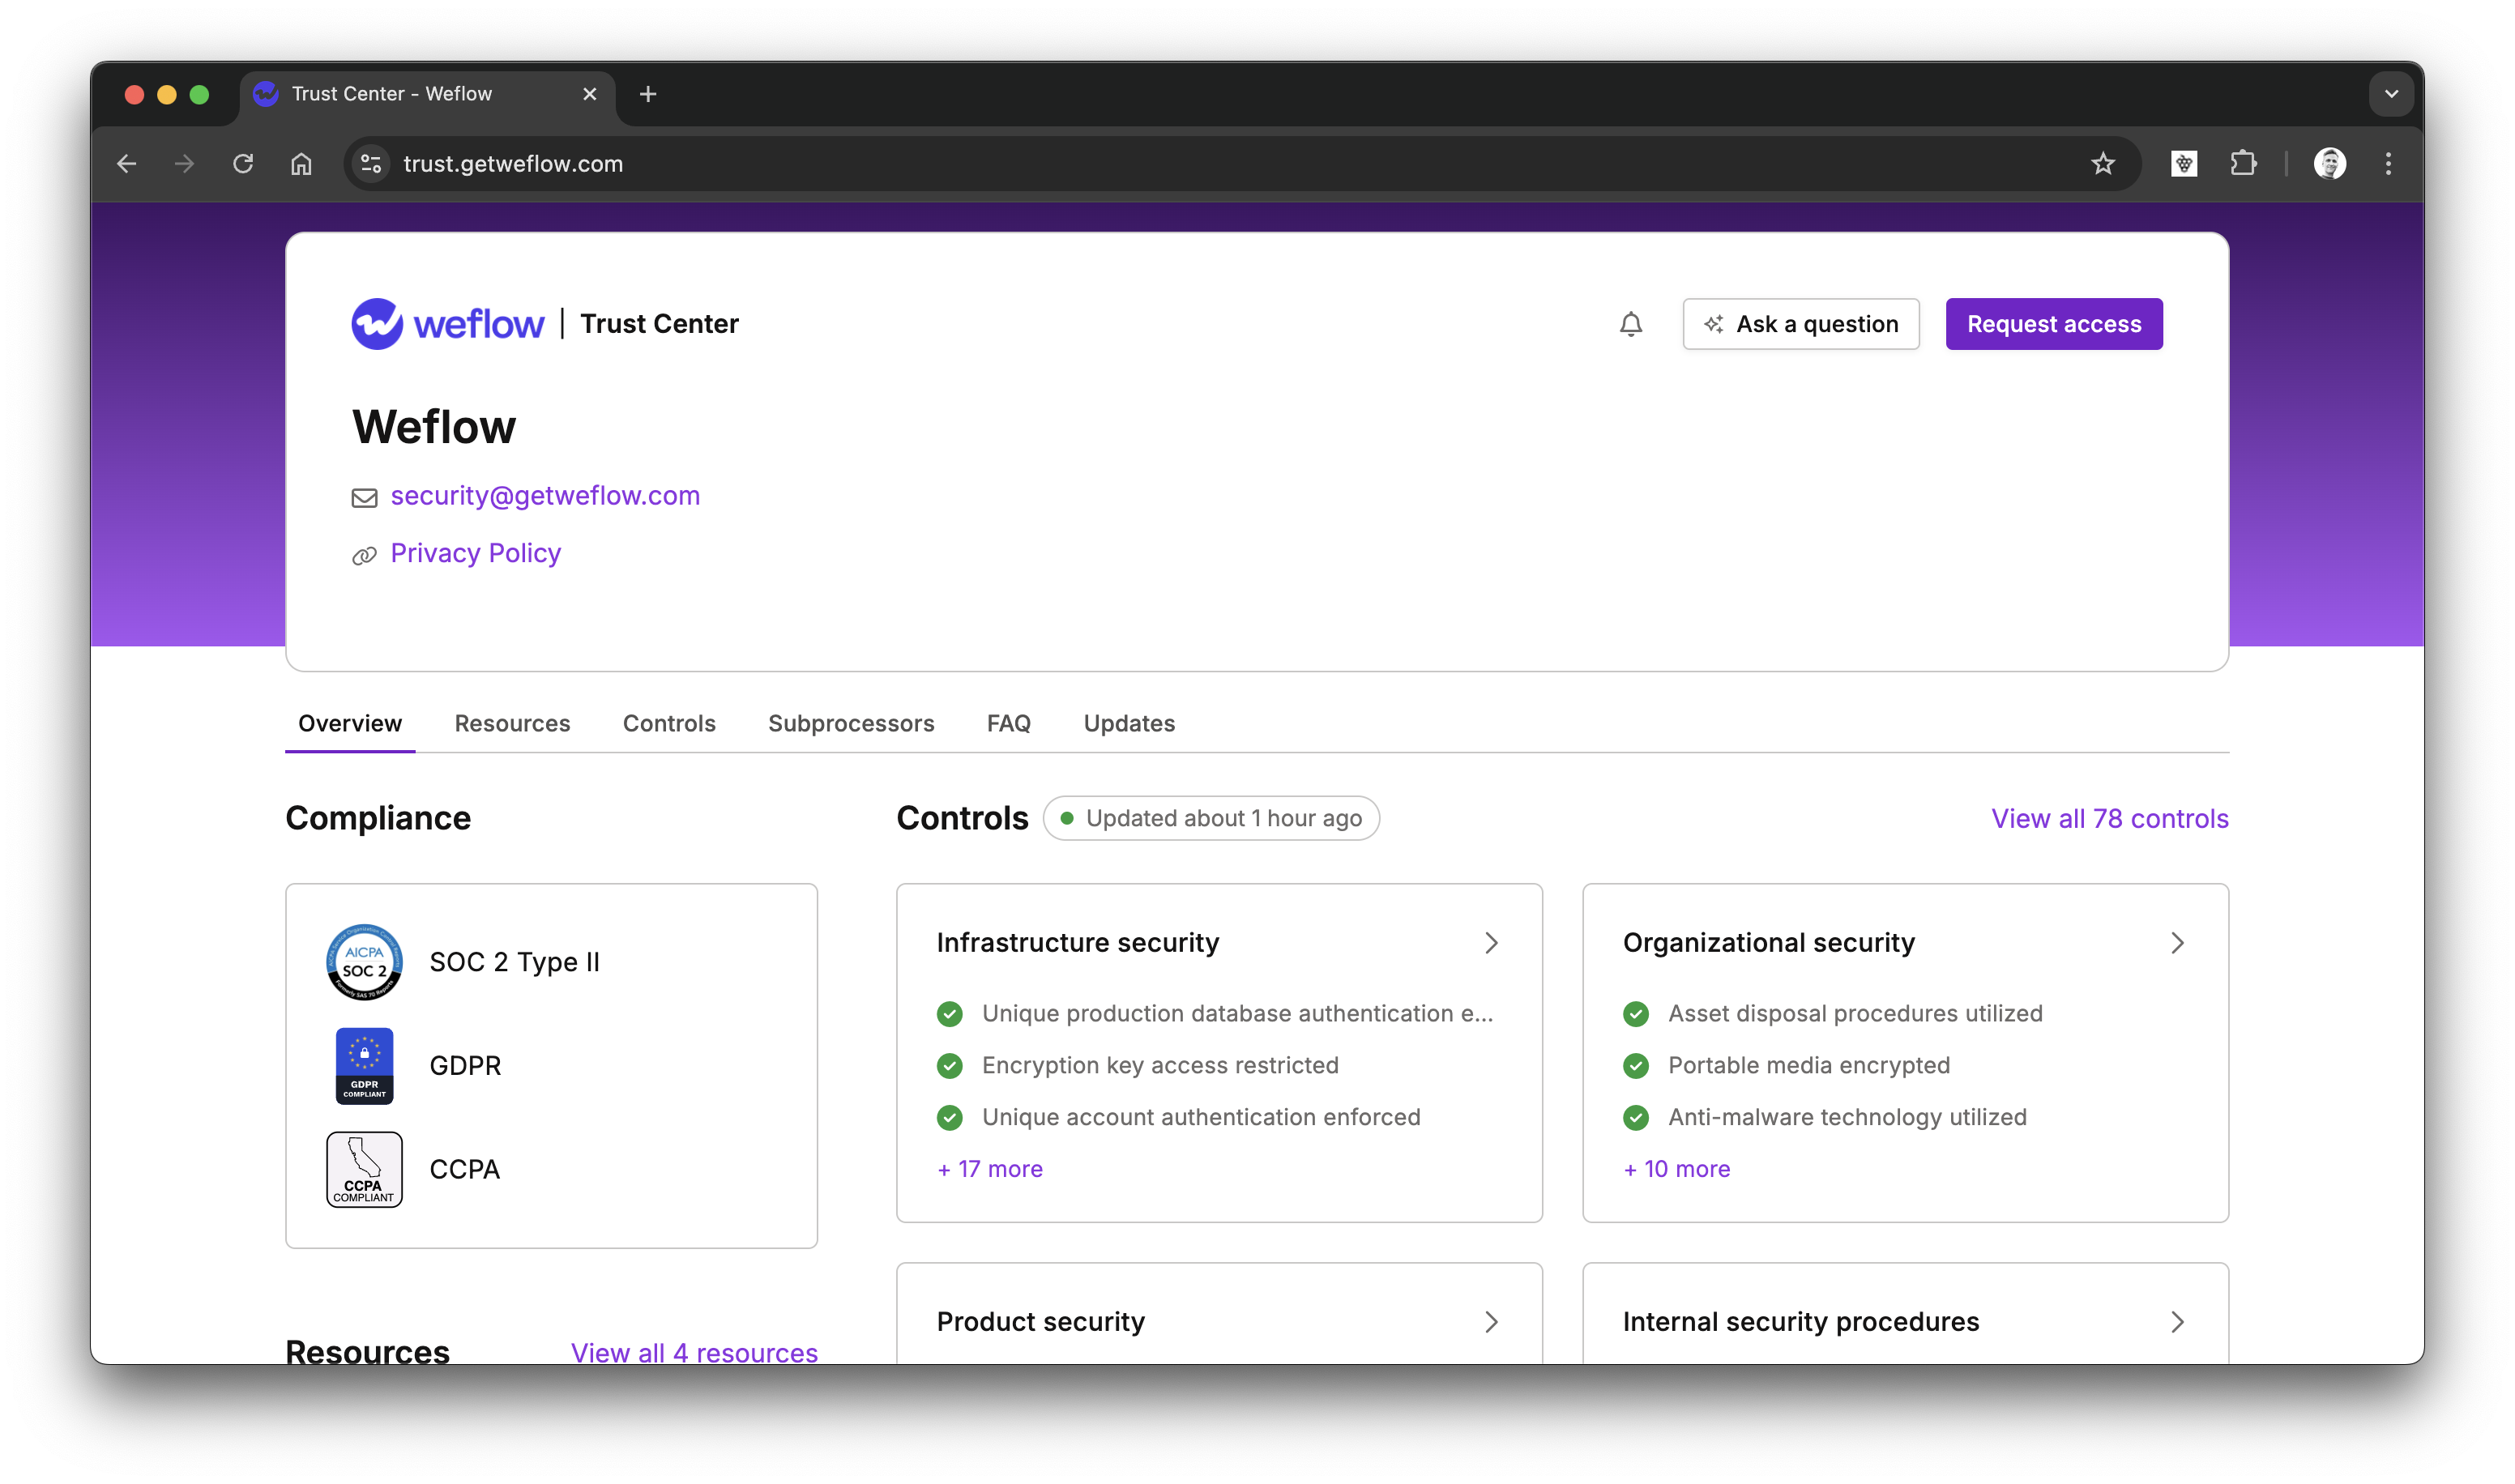Open the browser profile avatar
Viewport: 2515px width, 1484px height.
(2329, 163)
